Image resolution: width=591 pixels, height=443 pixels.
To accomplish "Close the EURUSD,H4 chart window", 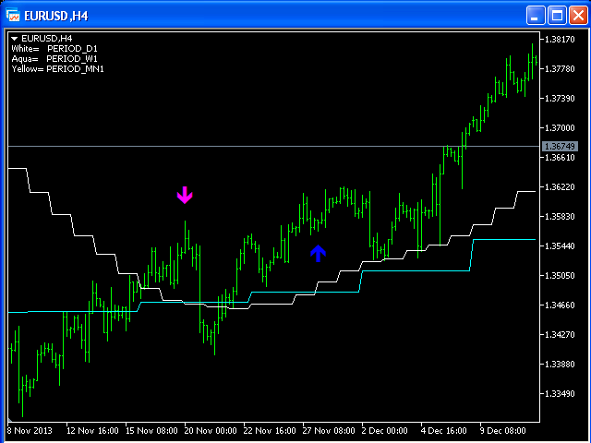I will [x=576, y=15].
